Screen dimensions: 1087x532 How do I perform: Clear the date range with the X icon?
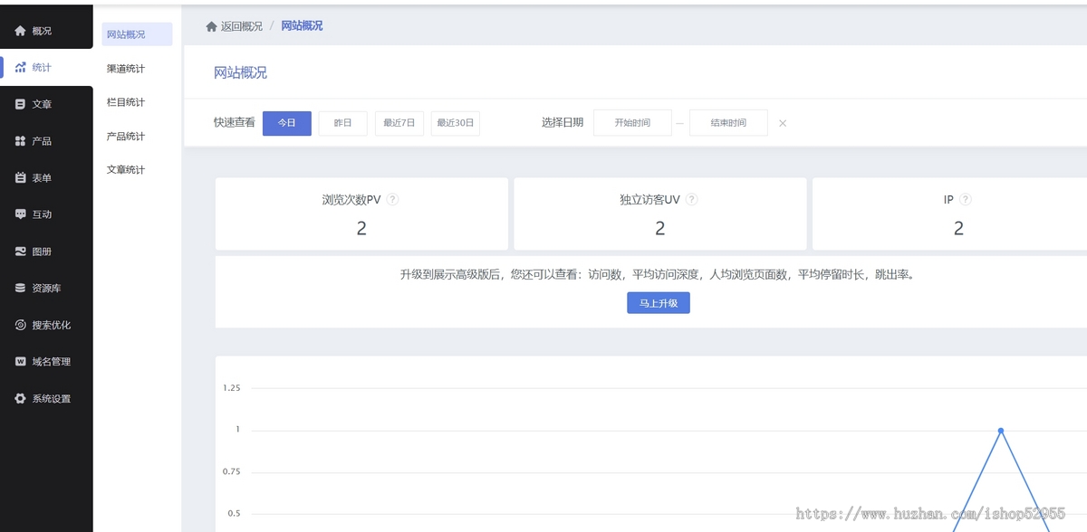click(x=783, y=123)
